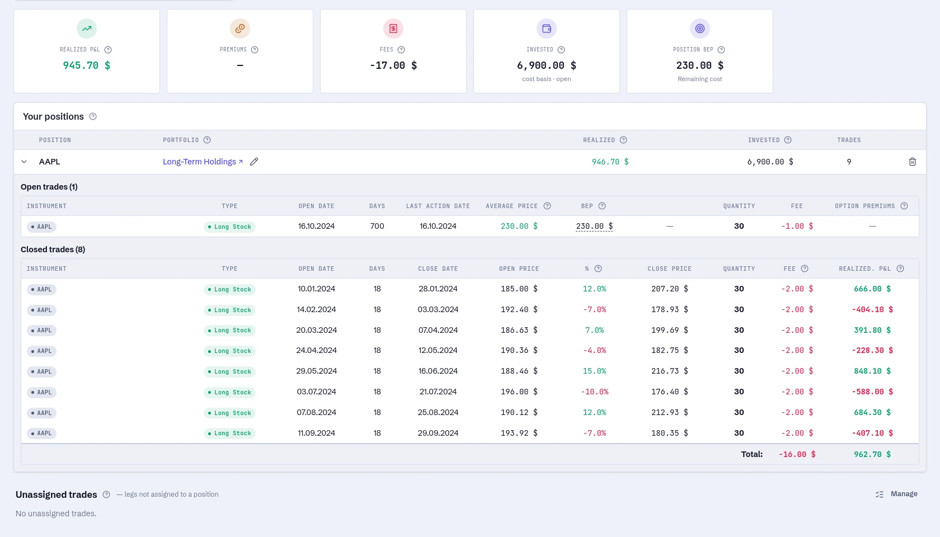The image size is (940, 537).
Task: Show help for Average Price column
Action: pyautogui.click(x=547, y=206)
